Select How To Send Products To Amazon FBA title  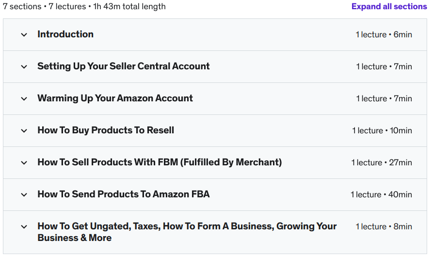click(124, 194)
